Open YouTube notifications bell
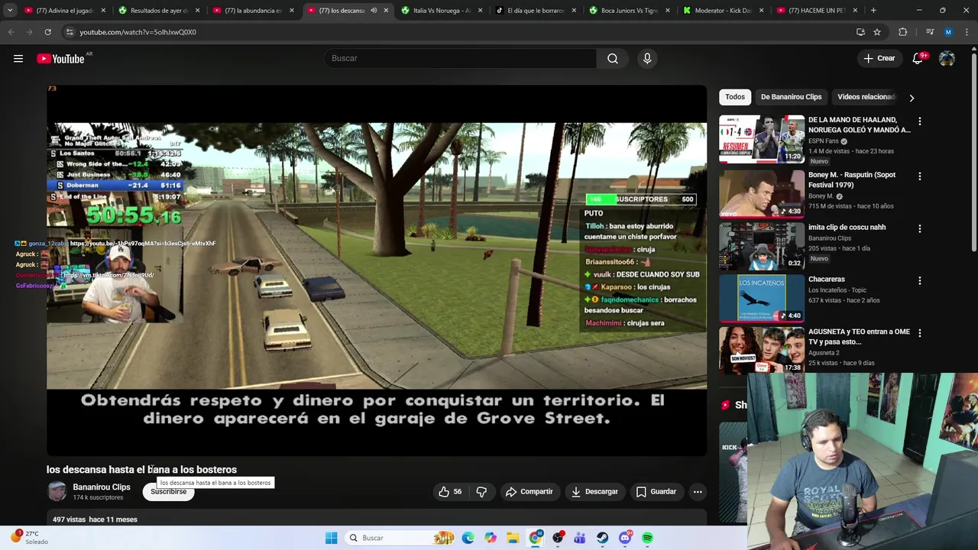This screenshot has width=978, height=550. click(918, 59)
